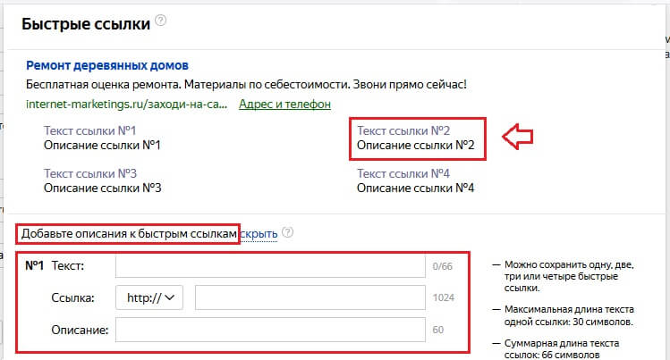
Task: Click the Добавьте описания к быстрым ссылкам label
Action: (129, 234)
